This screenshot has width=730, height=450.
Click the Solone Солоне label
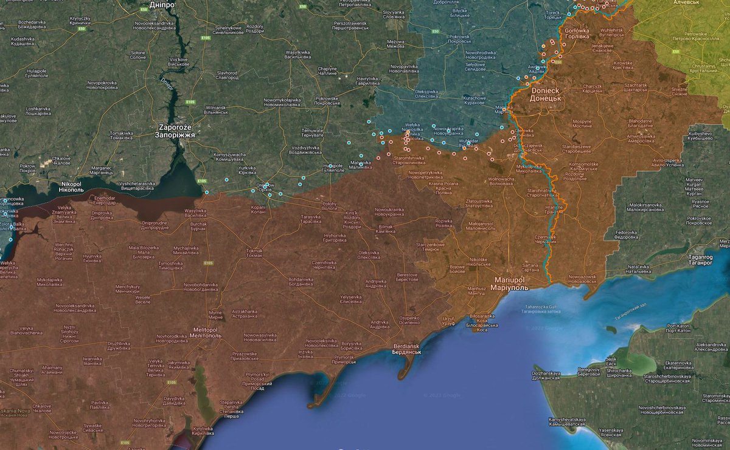pos(138,55)
